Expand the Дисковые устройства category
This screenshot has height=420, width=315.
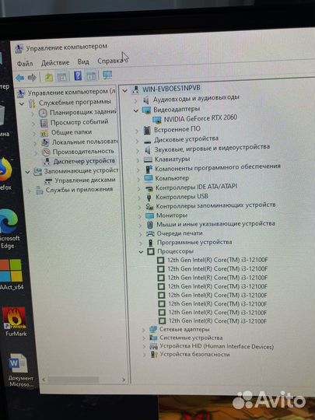tap(138, 141)
